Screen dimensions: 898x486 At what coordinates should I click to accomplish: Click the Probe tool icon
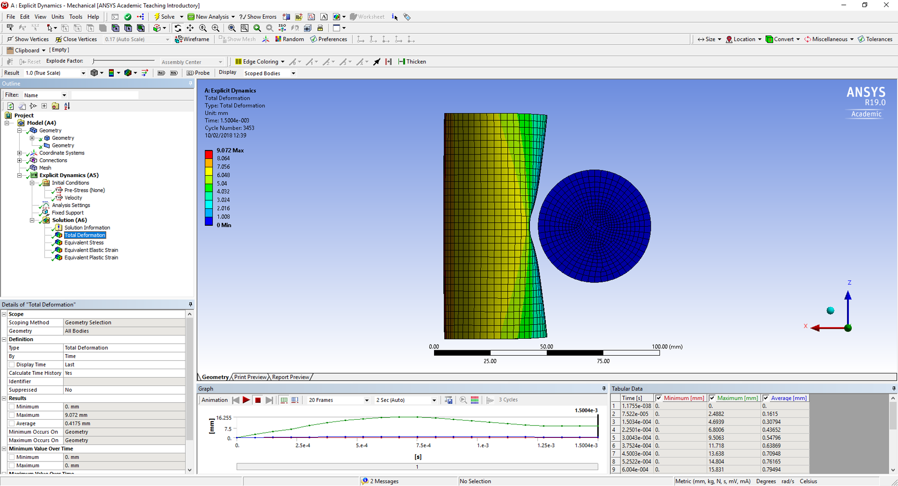click(190, 73)
